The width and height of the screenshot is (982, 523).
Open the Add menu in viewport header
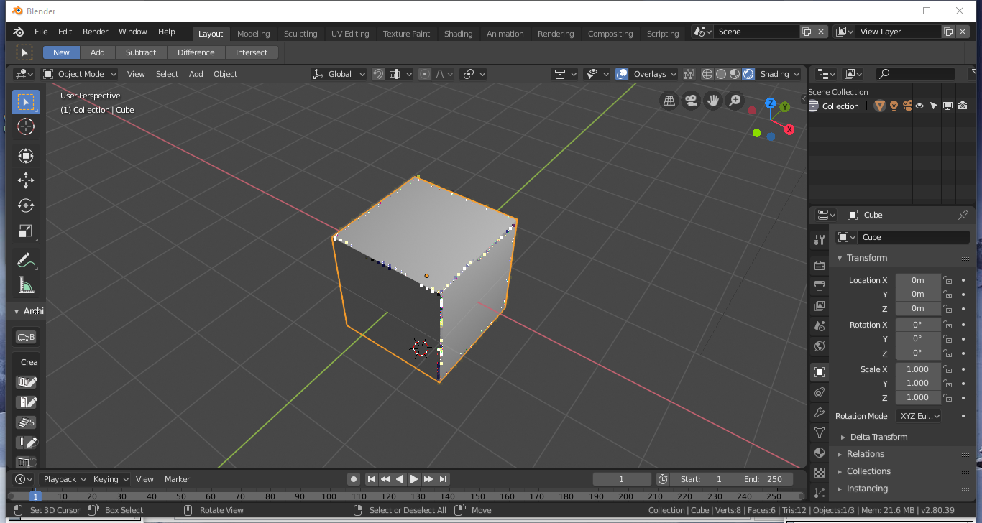coord(196,74)
